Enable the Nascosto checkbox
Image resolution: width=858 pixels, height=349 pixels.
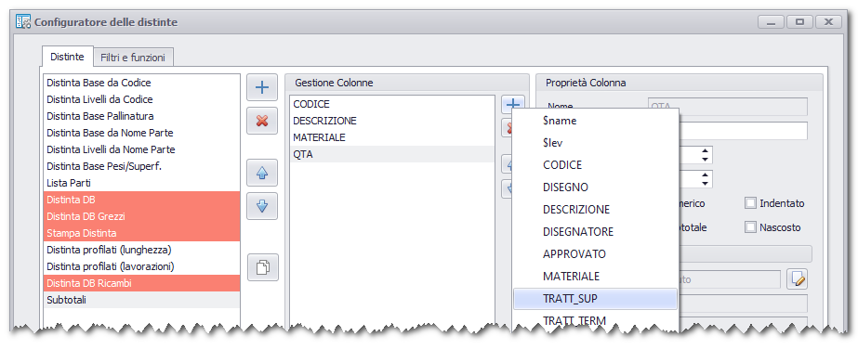(x=750, y=226)
